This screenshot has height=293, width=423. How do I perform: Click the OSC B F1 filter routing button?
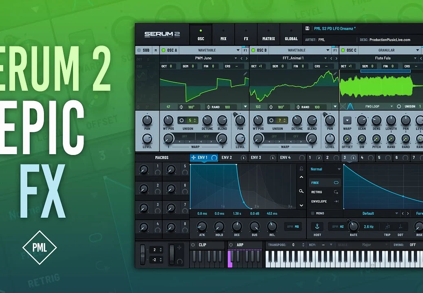tap(335, 50)
